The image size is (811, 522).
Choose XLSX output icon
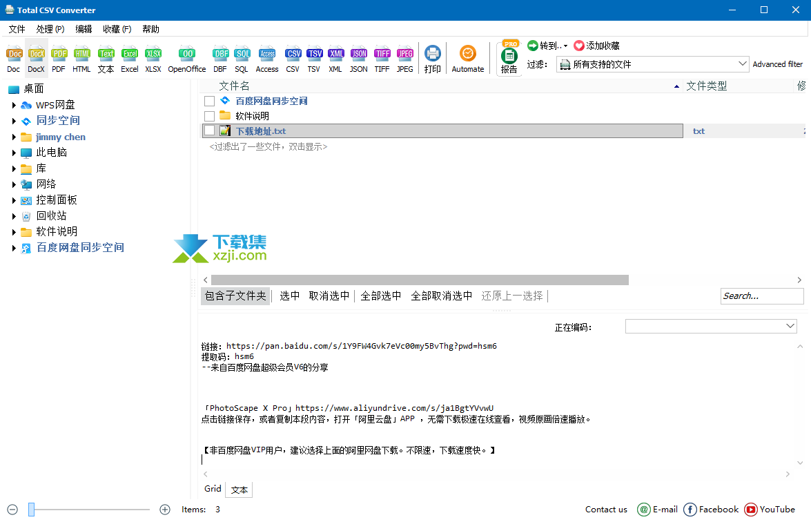pyautogui.click(x=153, y=59)
